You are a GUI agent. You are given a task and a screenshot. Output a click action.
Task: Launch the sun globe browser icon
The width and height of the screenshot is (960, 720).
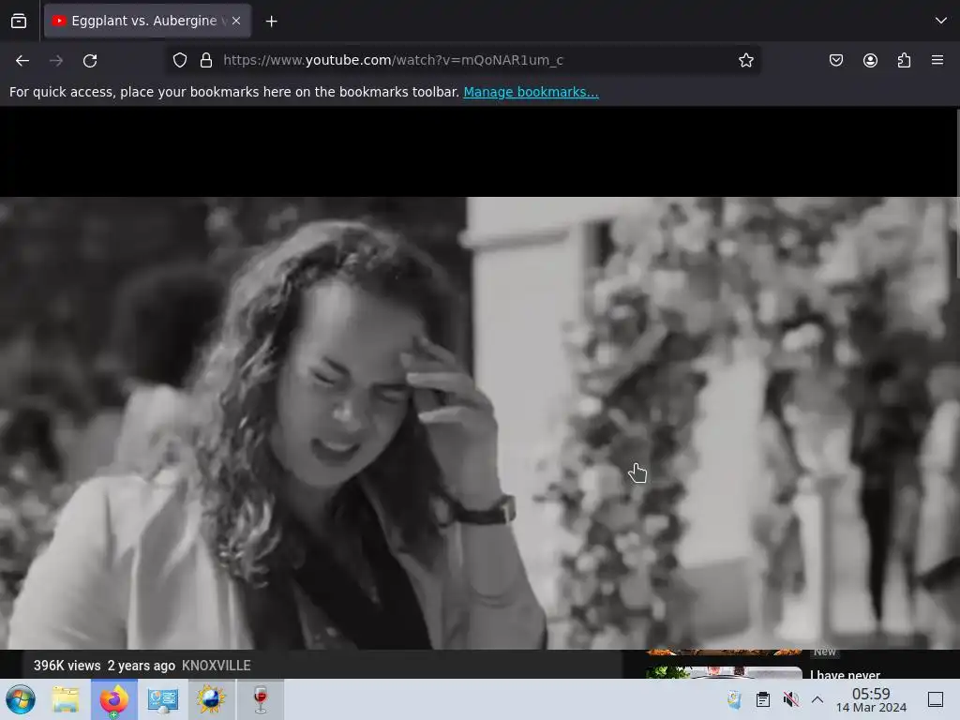[x=211, y=699]
